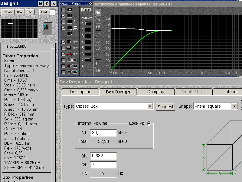This screenshot has height=182, width=242.
Task: Select the GD graph type tab
Action: pyautogui.click(x=97, y=71)
